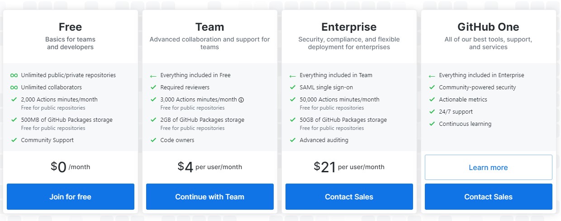Viewport: 561px width, 221px height.
Task: Click the Code owners feature text
Action: tap(177, 140)
